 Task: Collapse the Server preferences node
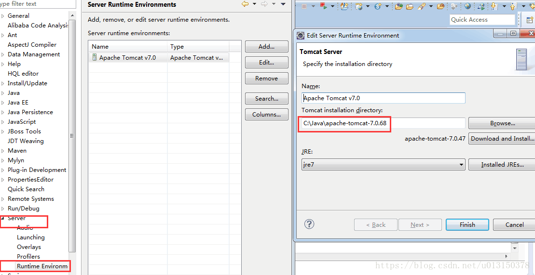point(3,218)
